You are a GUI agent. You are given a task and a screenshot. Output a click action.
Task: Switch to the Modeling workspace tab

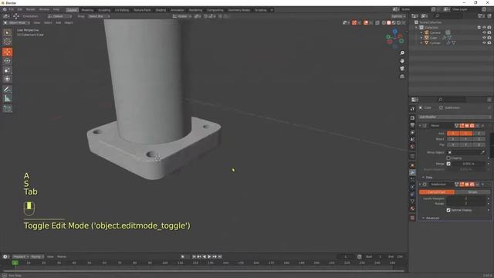(x=87, y=10)
